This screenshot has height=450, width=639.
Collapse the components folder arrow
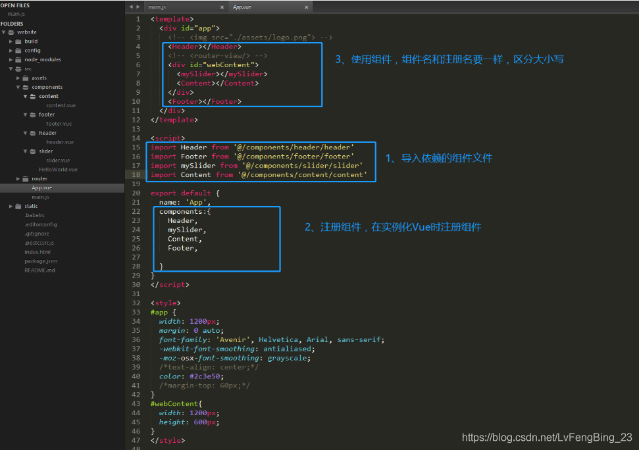[x=18, y=87]
